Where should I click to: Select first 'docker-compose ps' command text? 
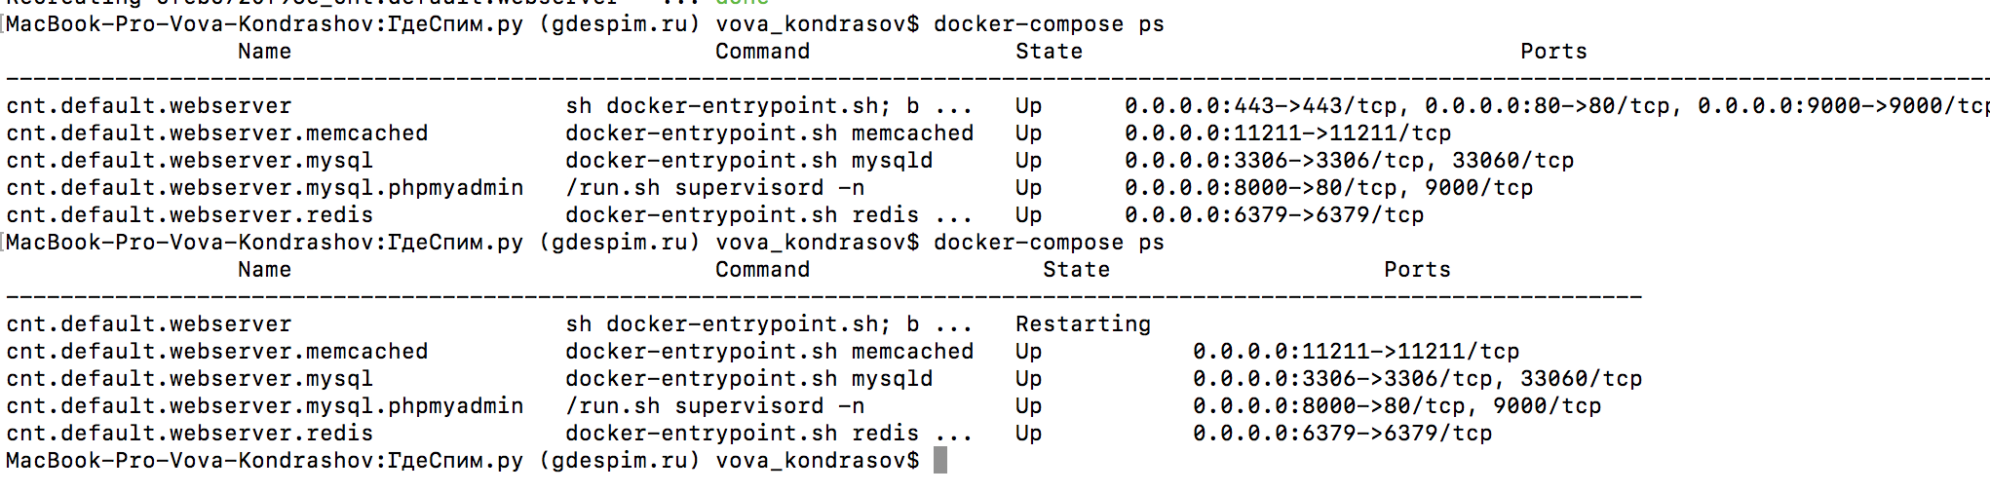point(1049,23)
